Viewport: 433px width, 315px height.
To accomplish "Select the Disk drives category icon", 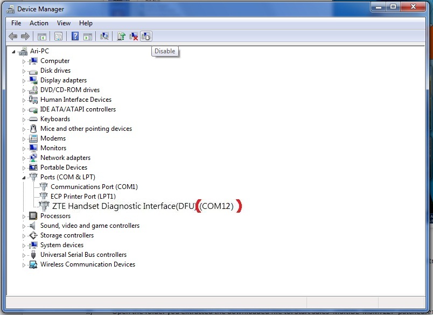I will pos(33,72).
